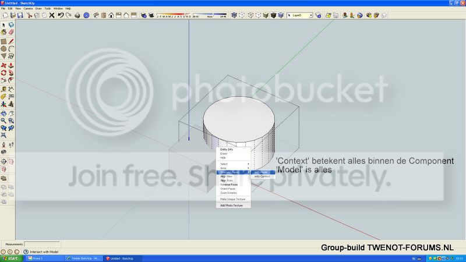Select the Select arrow tool
The height and width of the screenshot is (262, 466).
3,25
